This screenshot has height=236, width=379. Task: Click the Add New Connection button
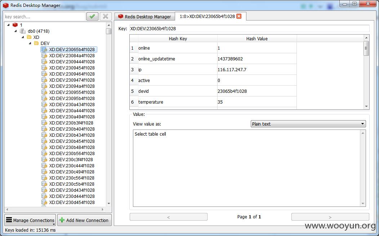tap(84, 220)
